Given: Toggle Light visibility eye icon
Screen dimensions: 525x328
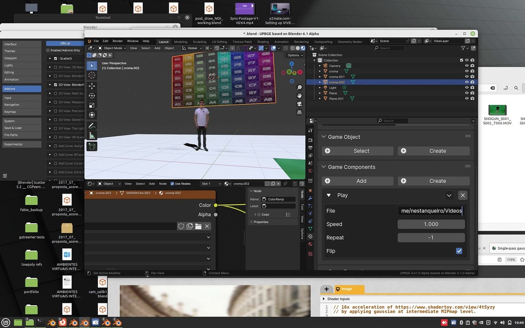Looking at the screenshot, I should click(x=467, y=87).
